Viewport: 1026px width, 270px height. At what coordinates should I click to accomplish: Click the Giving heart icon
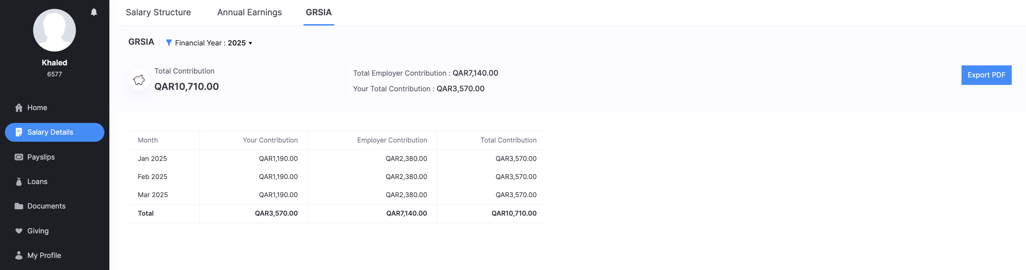19,231
